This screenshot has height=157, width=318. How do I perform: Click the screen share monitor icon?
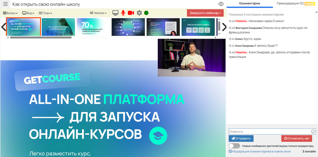click(115, 13)
